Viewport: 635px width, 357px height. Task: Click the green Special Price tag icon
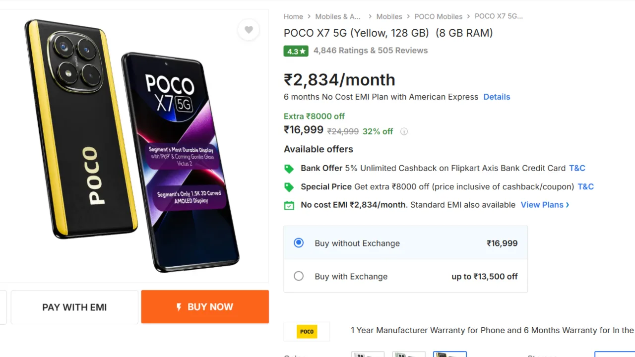(x=289, y=187)
